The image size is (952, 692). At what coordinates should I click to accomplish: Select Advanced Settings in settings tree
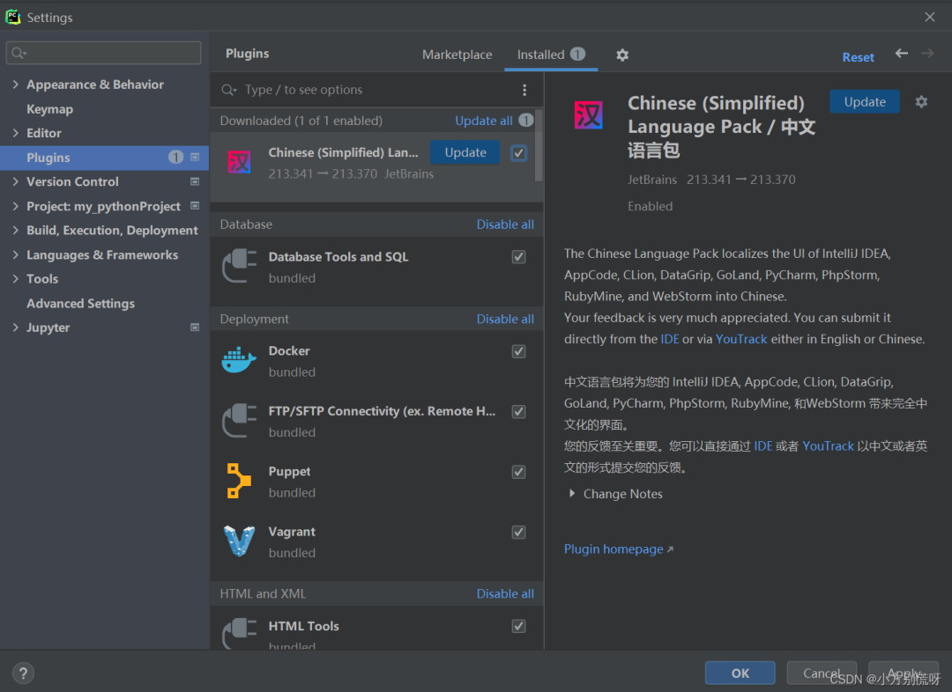[x=81, y=303]
